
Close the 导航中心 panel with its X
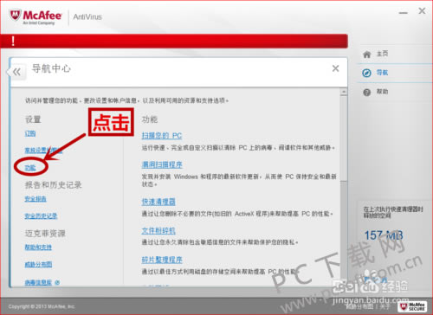(x=335, y=68)
